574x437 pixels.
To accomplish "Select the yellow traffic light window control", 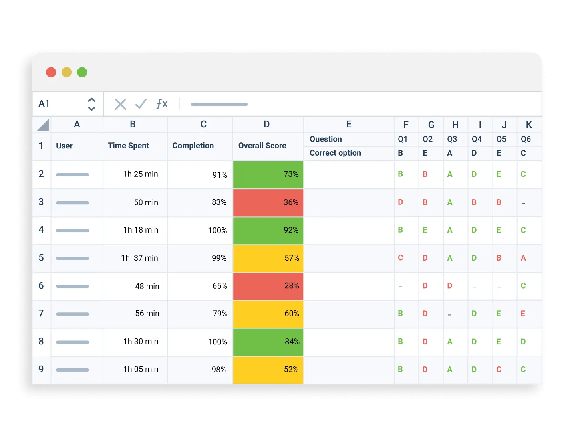I will (x=67, y=72).
